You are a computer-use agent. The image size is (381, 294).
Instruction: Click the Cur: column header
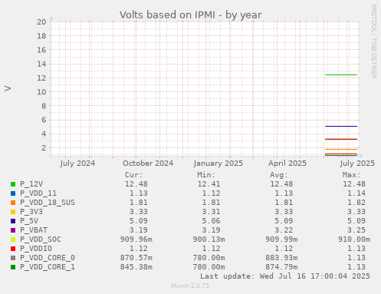click(x=133, y=175)
